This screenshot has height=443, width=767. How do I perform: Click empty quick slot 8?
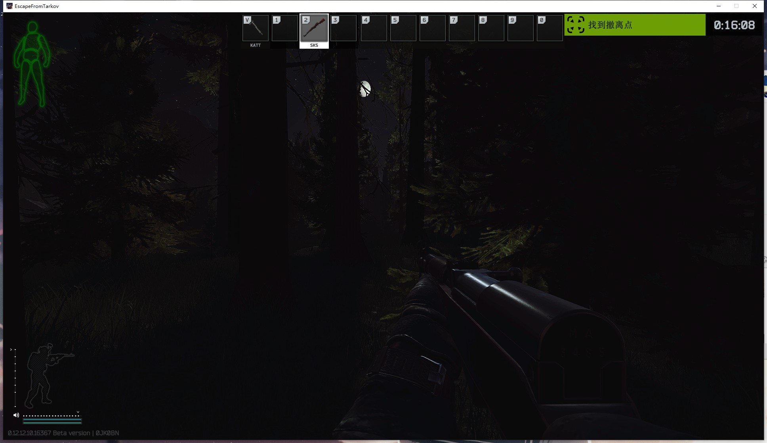491,28
